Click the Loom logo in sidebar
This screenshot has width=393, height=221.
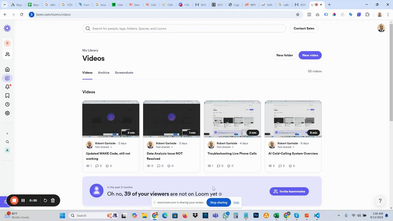coord(7,28)
